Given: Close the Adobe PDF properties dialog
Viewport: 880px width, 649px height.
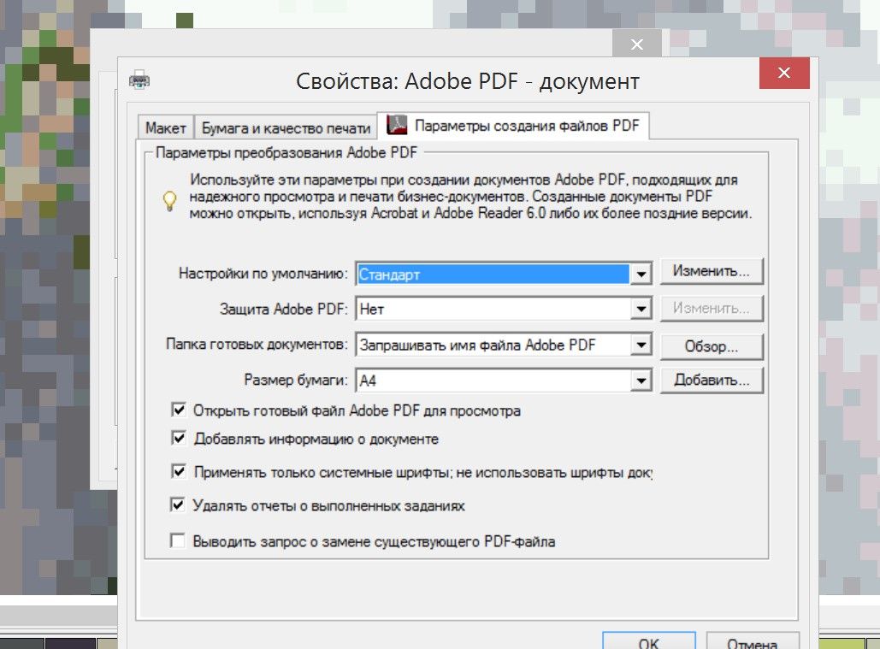Looking at the screenshot, I should coord(784,74).
